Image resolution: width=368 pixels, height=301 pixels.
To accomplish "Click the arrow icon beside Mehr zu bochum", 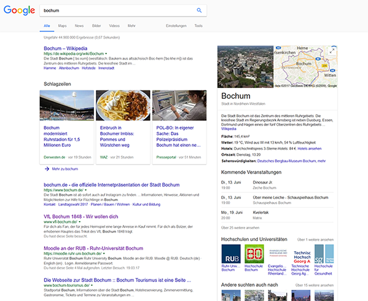I will 47,169.
